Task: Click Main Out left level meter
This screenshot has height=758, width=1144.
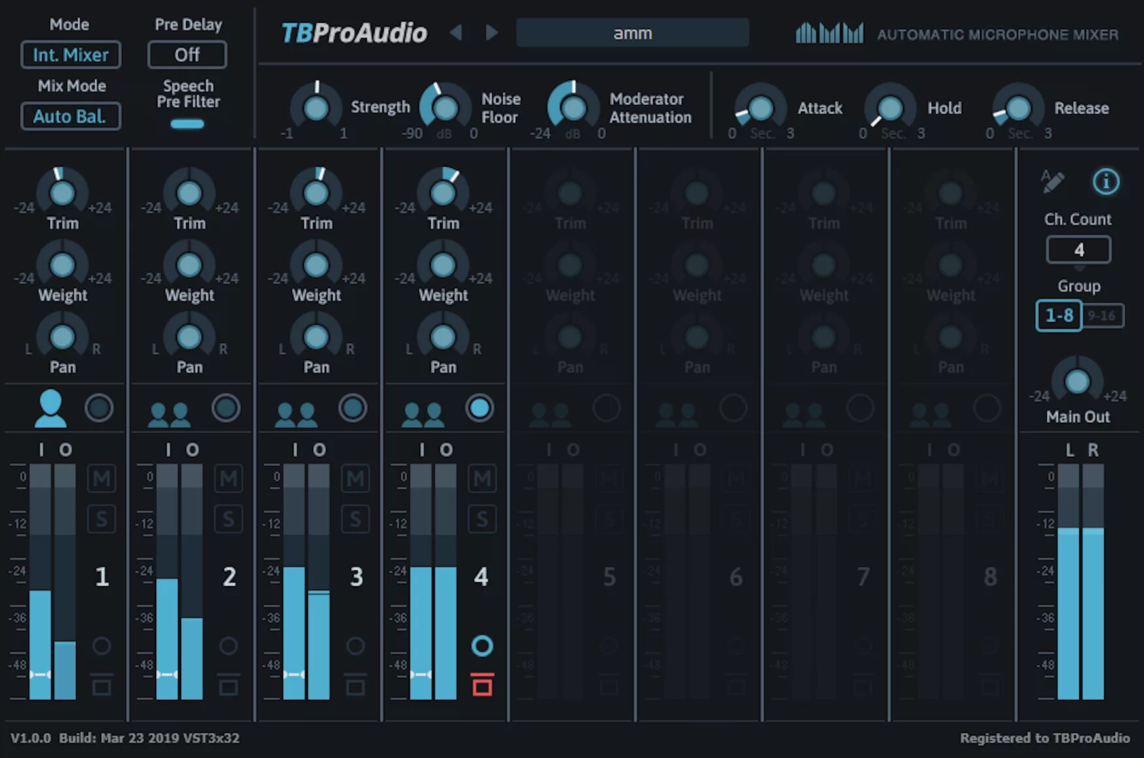Action: [x=1068, y=582]
